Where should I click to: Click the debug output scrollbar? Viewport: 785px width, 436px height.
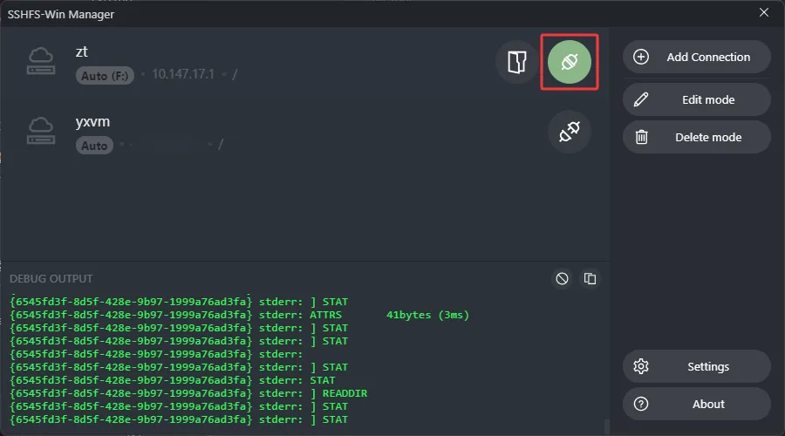coord(605,426)
